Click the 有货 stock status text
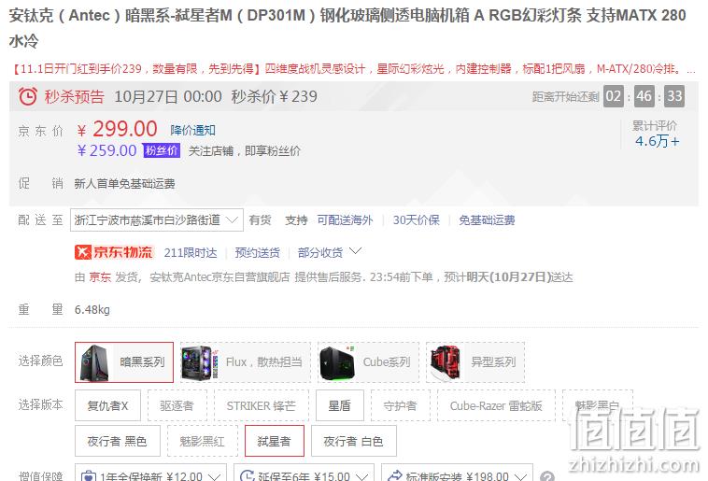The image size is (708, 481). pyautogui.click(x=260, y=219)
